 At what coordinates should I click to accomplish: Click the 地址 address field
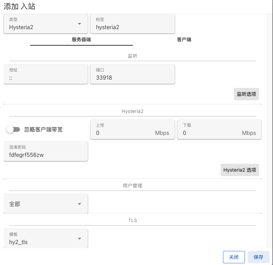(46, 74)
